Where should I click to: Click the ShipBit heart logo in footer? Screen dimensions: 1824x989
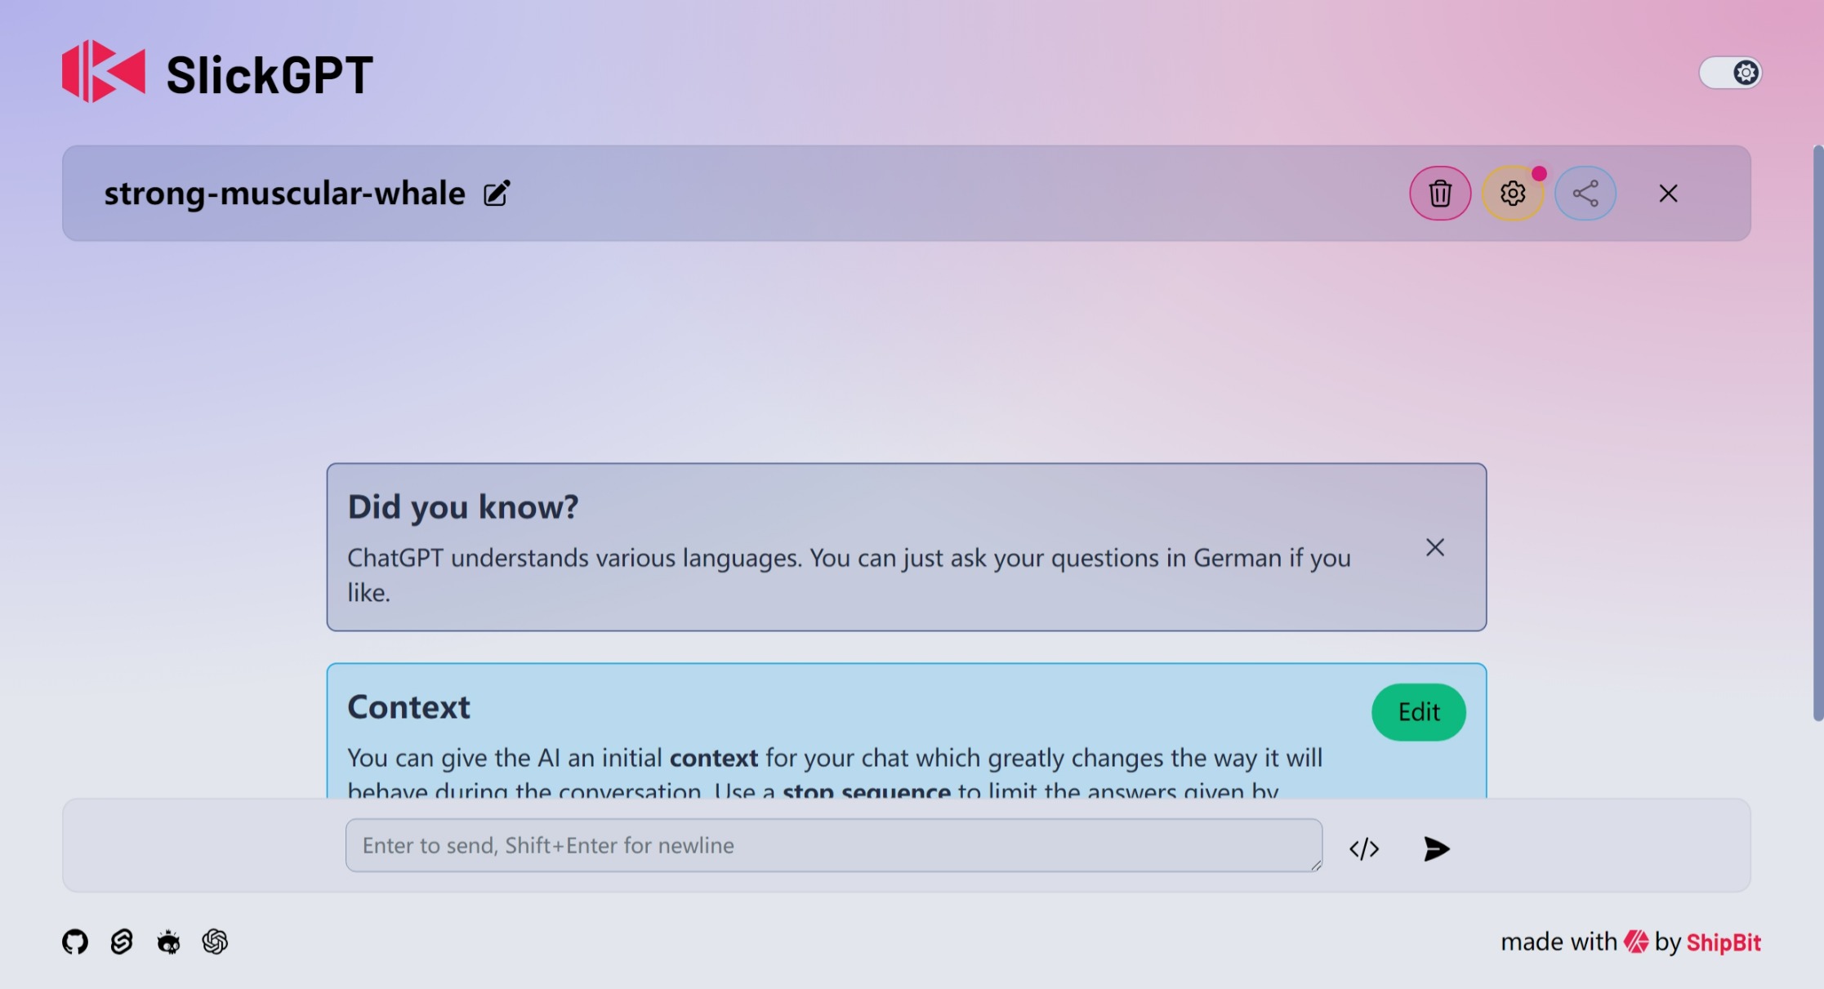tap(1635, 942)
